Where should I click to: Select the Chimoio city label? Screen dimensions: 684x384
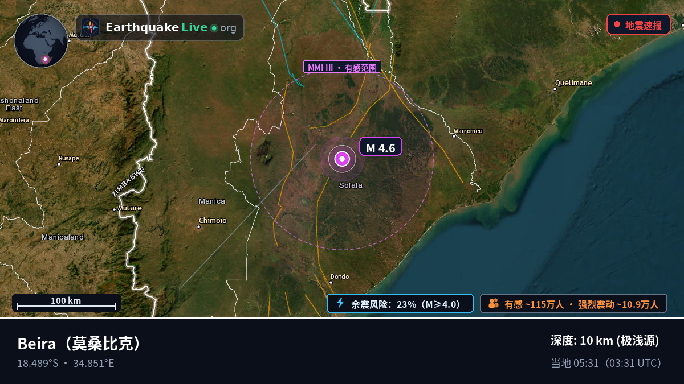[213, 221]
